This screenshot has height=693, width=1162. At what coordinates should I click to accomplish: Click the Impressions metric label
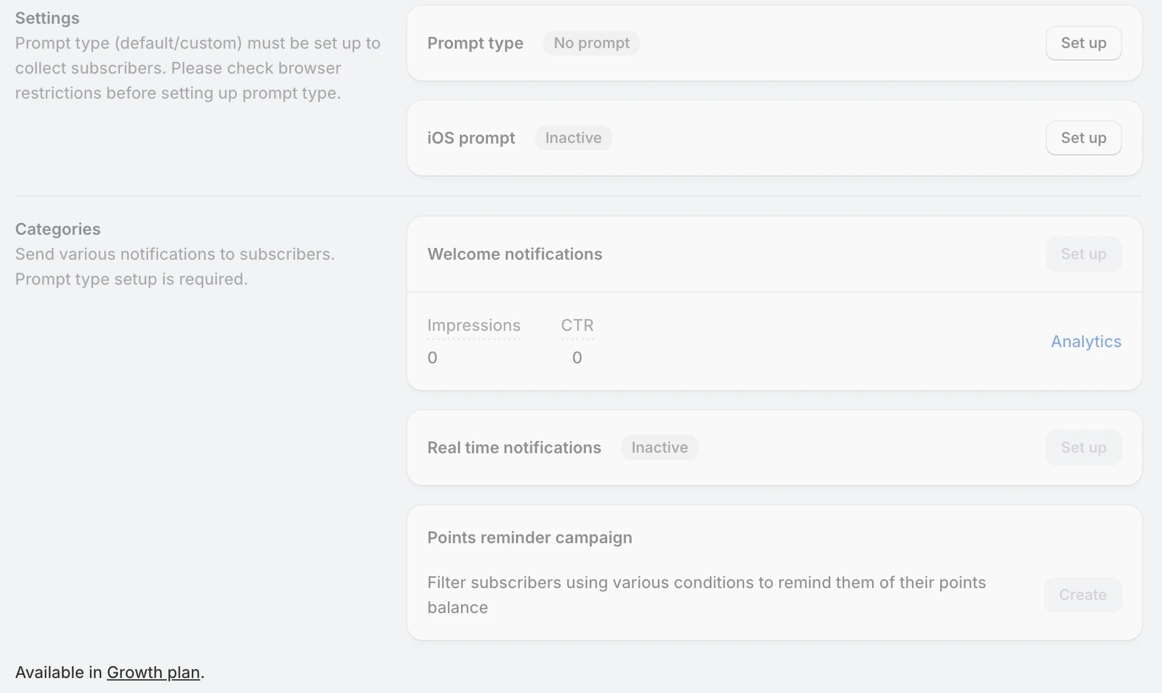click(474, 326)
